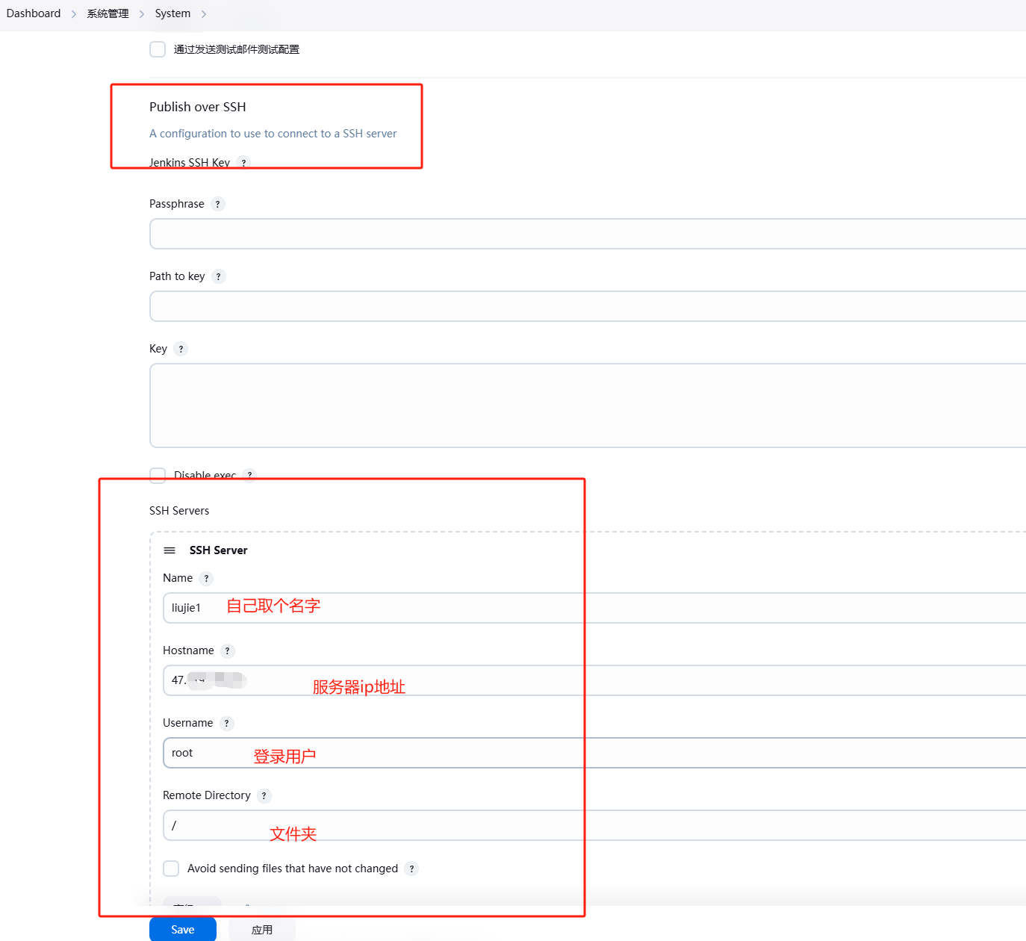Image resolution: width=1026 pixels, height=941 pixels.
Task: Save the system configuration
Action: point(183,930)
